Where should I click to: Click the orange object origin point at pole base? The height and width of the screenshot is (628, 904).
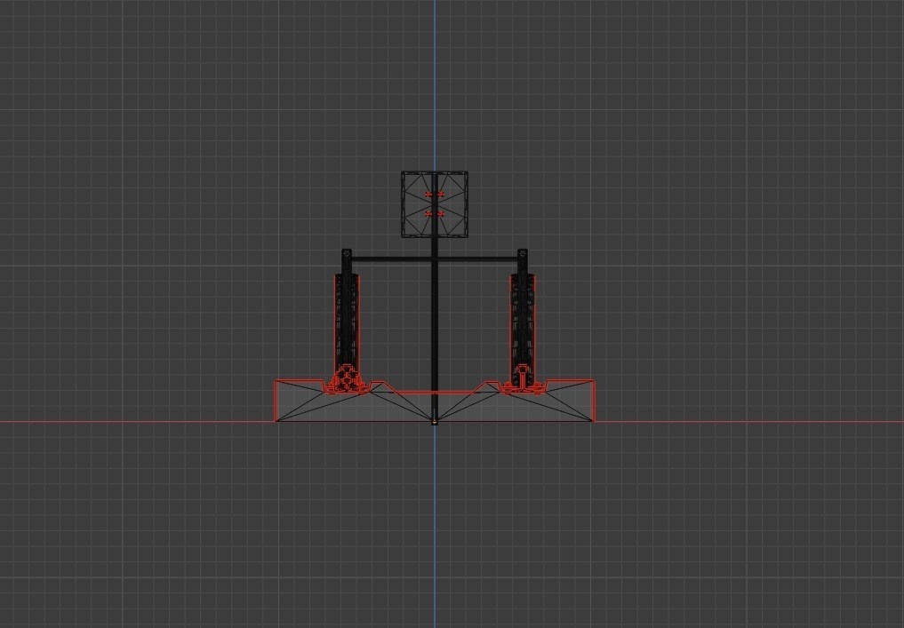click(x=435, y=423)
